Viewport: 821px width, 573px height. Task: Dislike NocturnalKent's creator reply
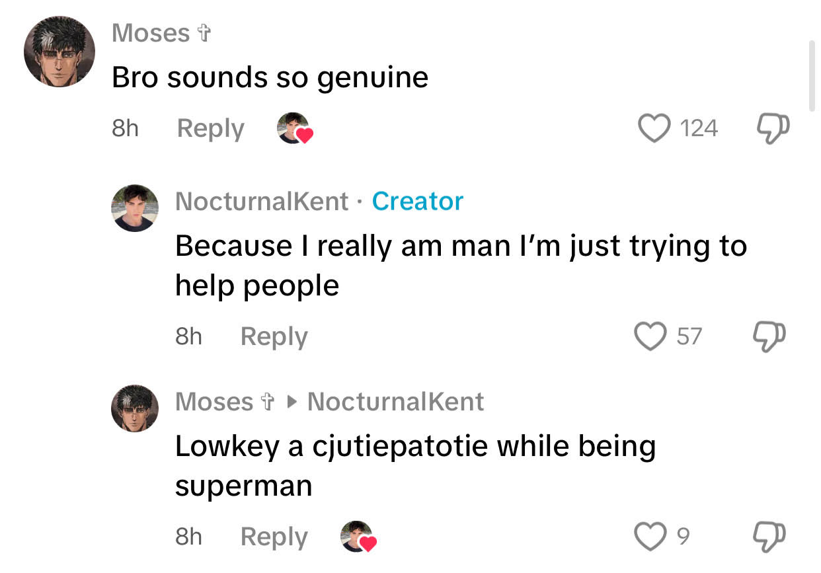click(x=769, y=336)
